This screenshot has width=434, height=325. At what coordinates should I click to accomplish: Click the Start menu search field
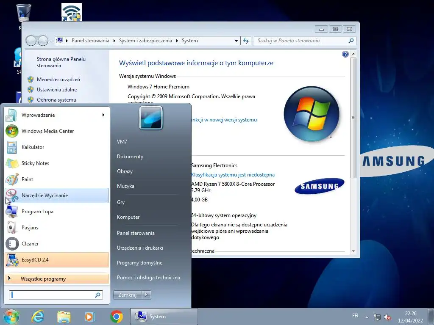coord(56,295)
